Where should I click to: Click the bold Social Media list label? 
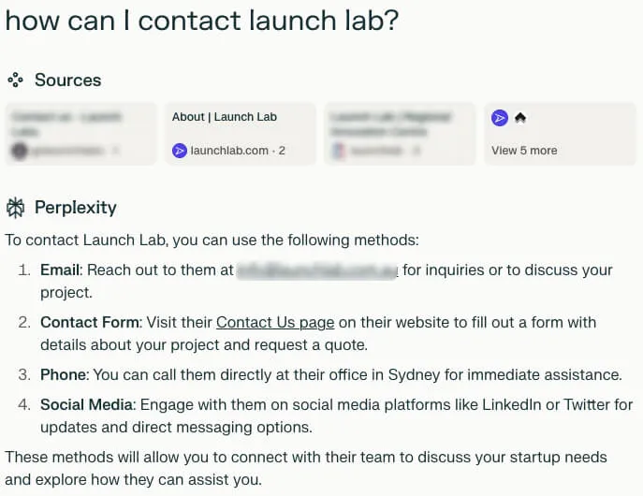(x=85, y=405)
